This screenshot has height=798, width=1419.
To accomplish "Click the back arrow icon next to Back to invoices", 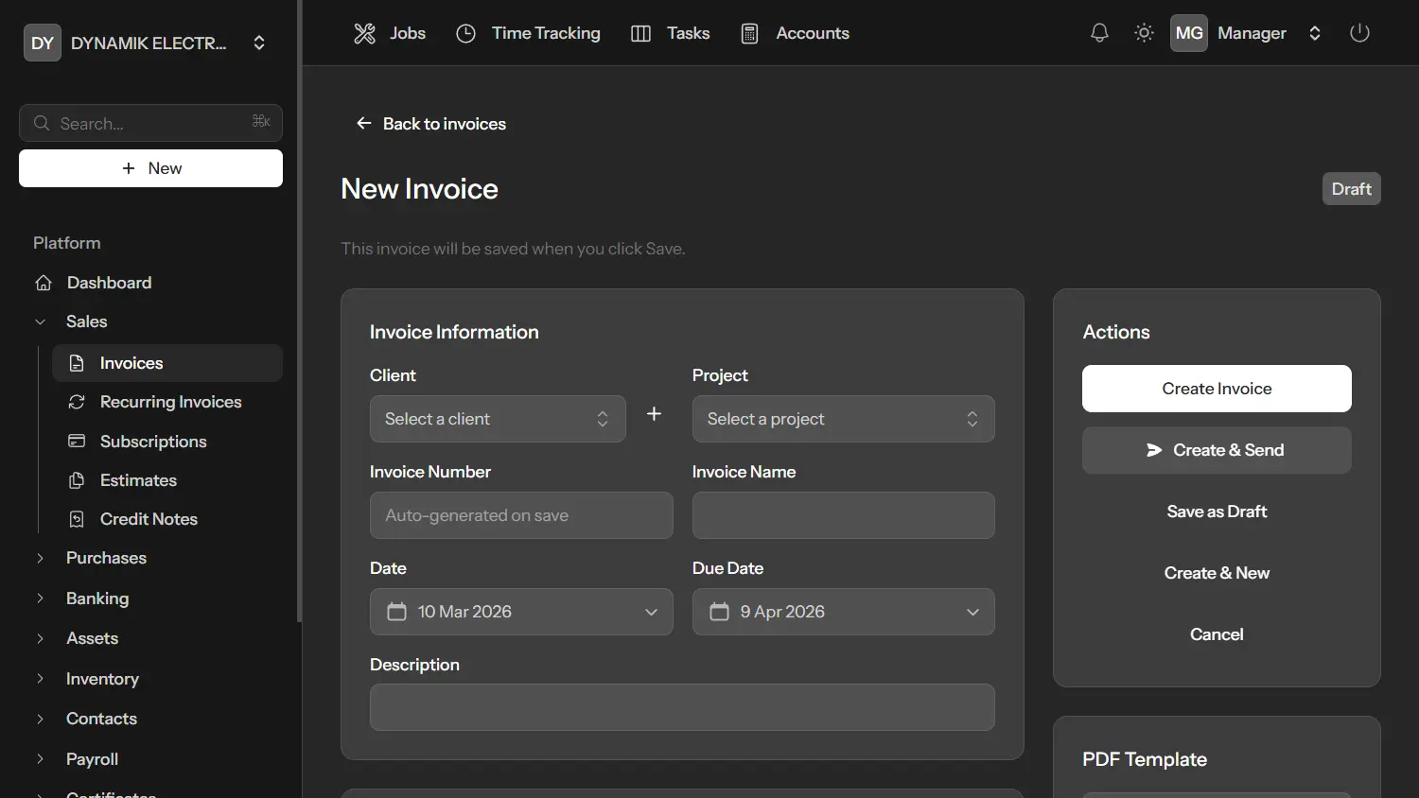I will tap(363, 123).
